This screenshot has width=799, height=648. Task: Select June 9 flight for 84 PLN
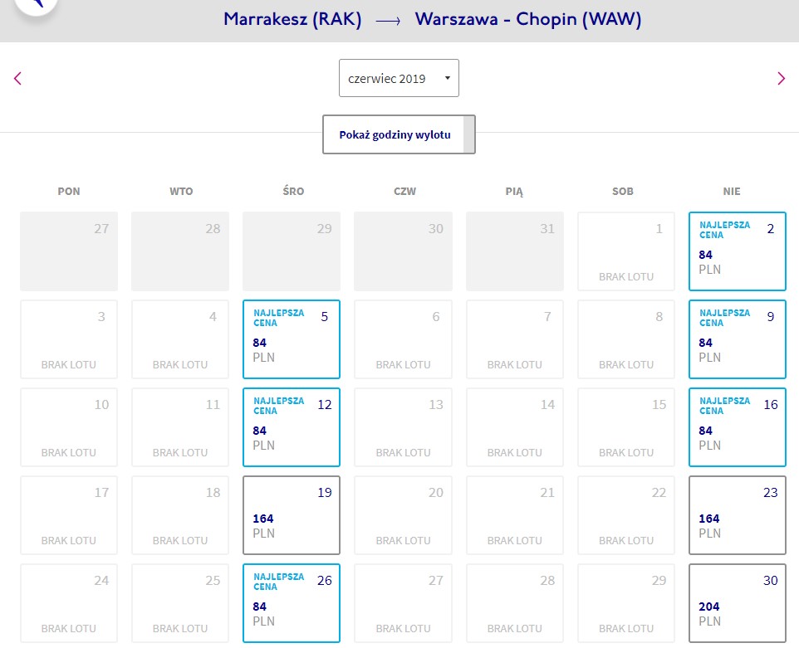click(x=738, y=339)
